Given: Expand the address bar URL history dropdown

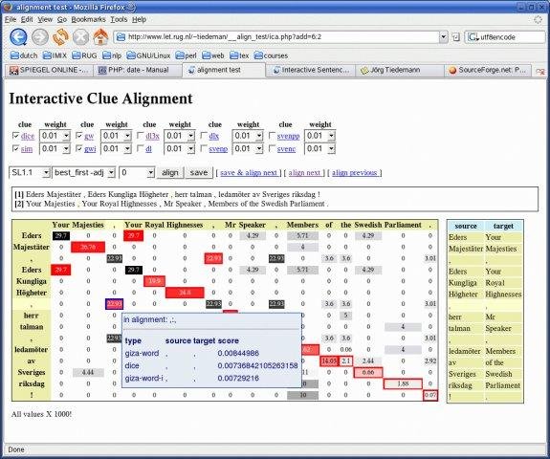Looking at the screenshot, I should click(x=444, y=37).
